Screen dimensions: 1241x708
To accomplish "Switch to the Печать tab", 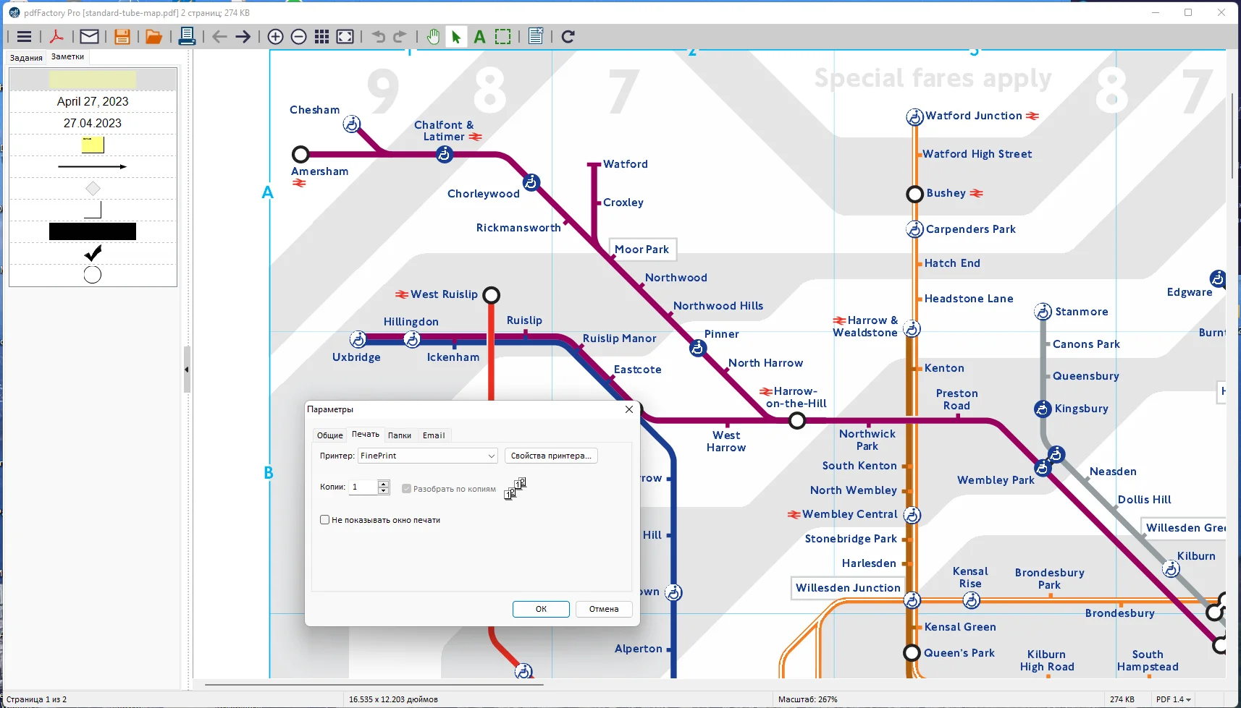I will pos(366,435).
